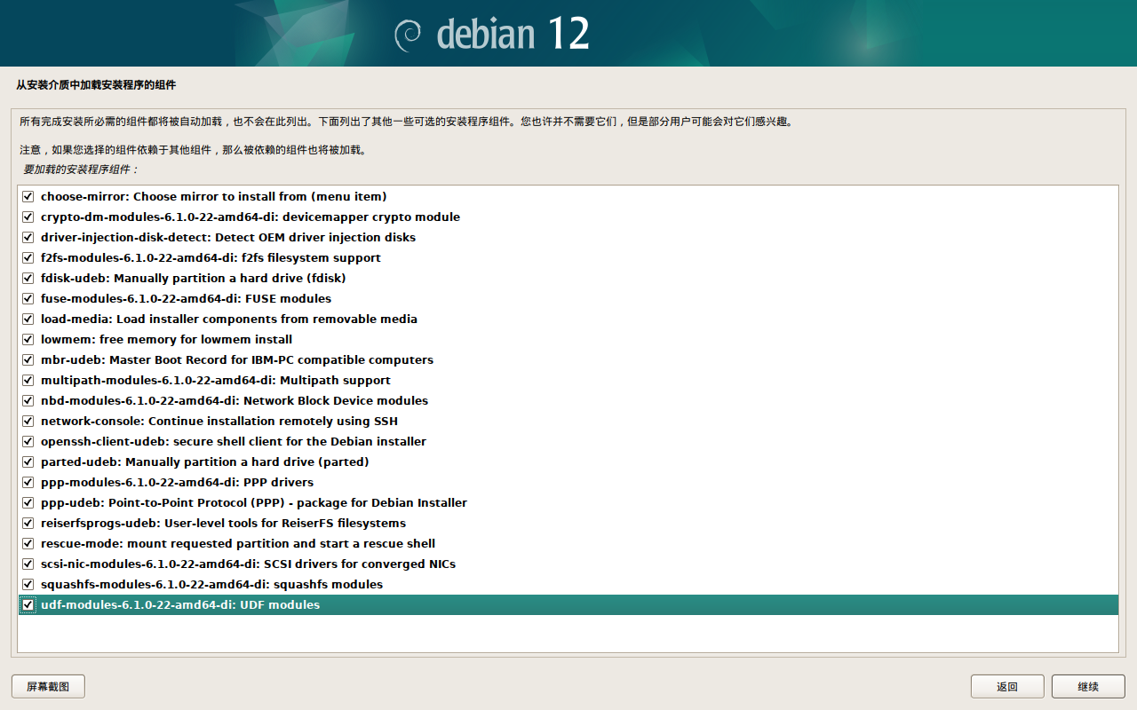
Task: Select row text 'PPP drivers'
Action: 278,483
